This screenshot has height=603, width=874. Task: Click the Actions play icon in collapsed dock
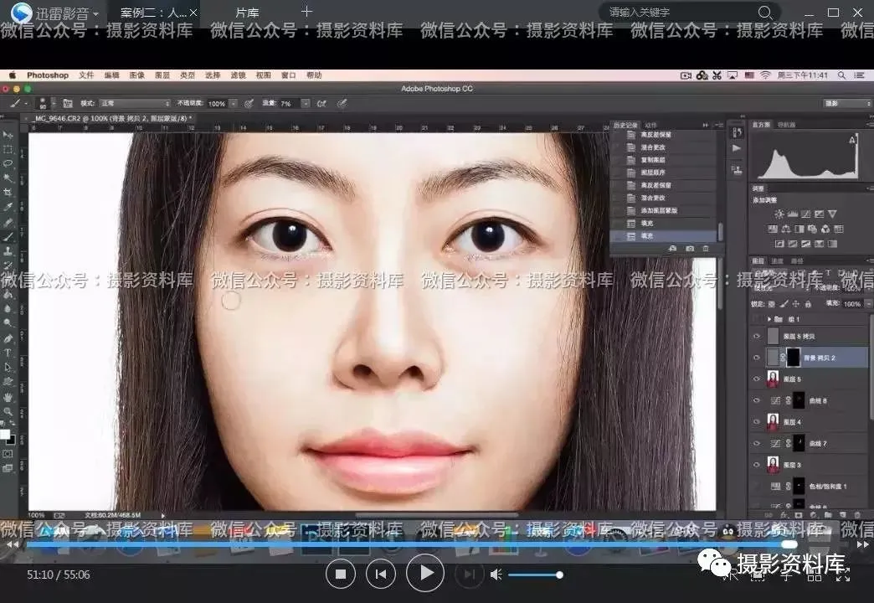pos(737,148)
